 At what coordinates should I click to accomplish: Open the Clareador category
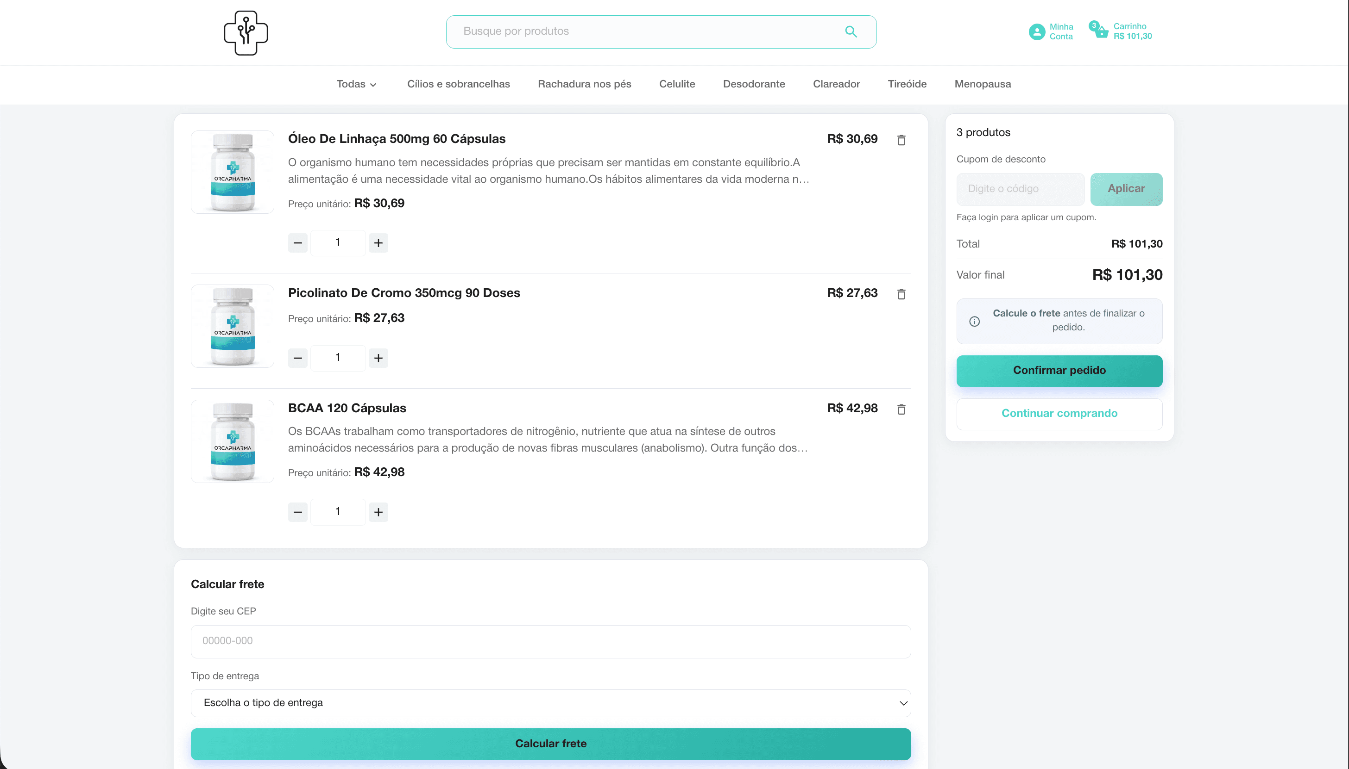836,84
